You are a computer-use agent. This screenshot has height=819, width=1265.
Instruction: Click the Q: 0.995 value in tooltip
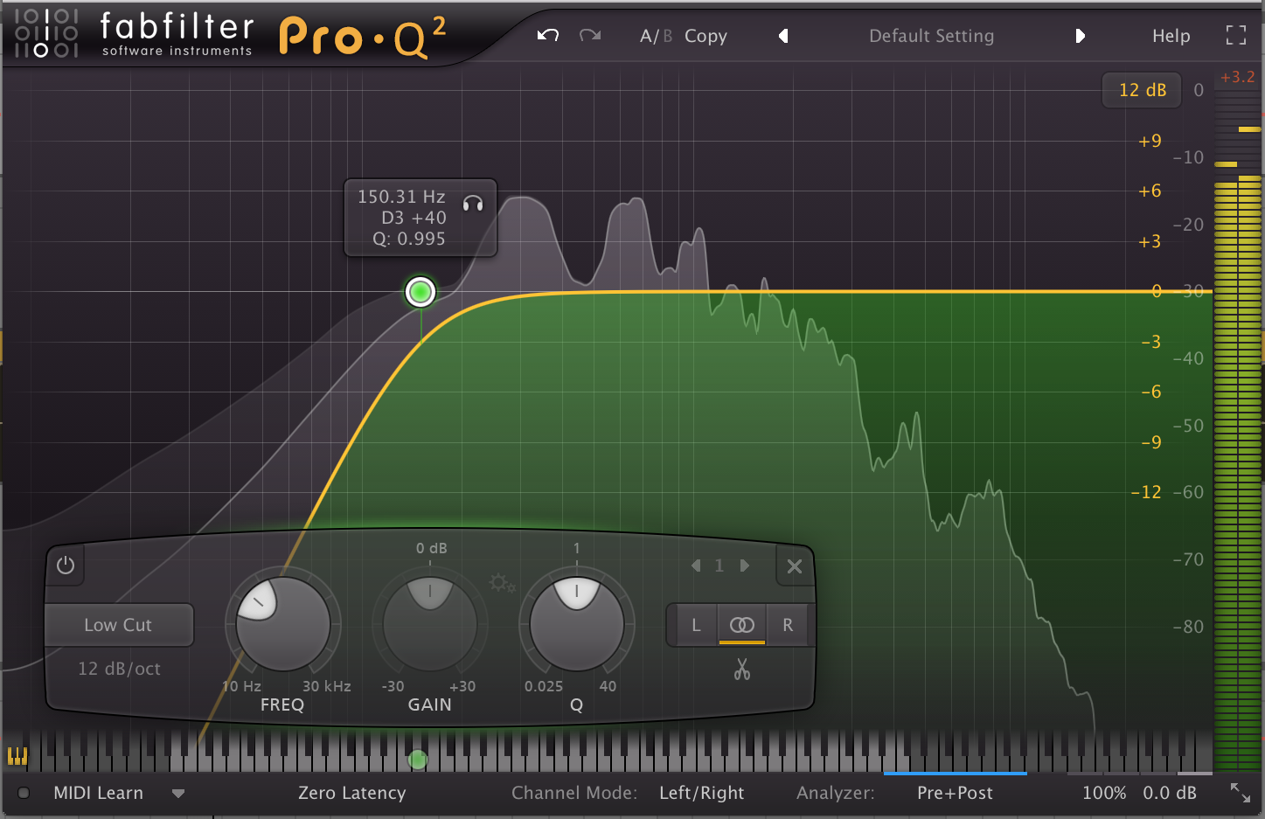pyautogui.click(x=409, y=239)
